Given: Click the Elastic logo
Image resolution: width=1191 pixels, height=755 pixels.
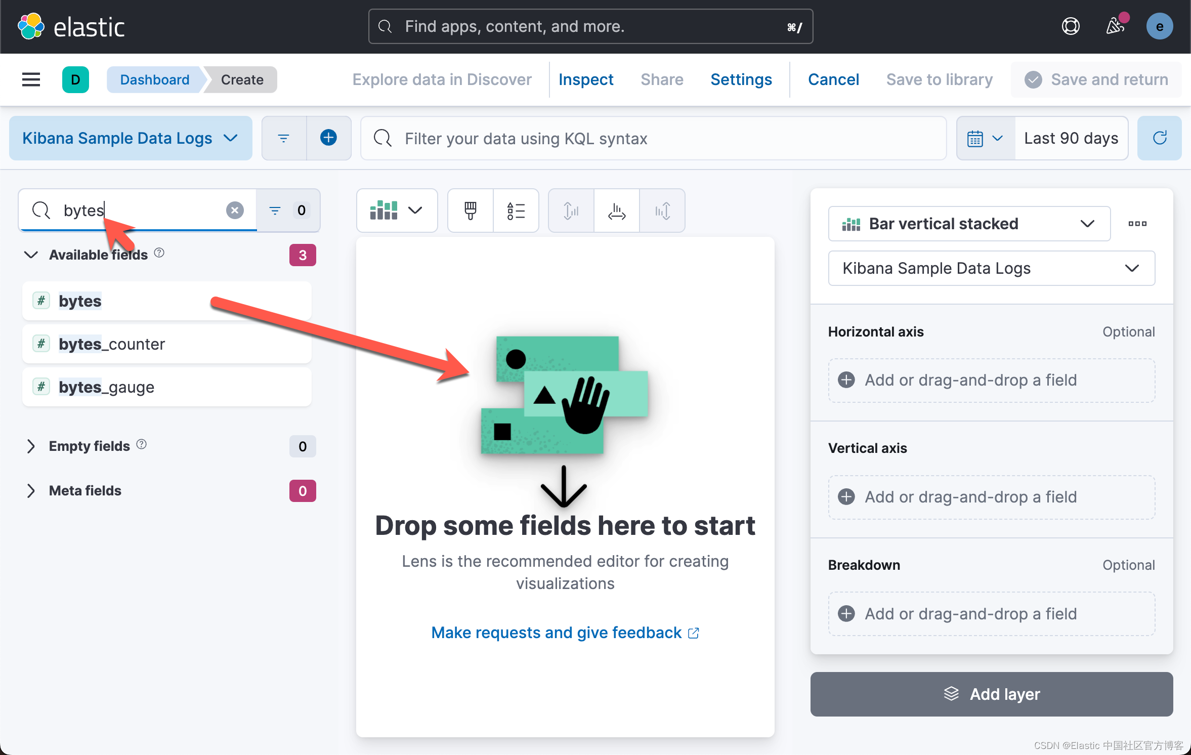Looking at the screenshot, I should (71, 26).
